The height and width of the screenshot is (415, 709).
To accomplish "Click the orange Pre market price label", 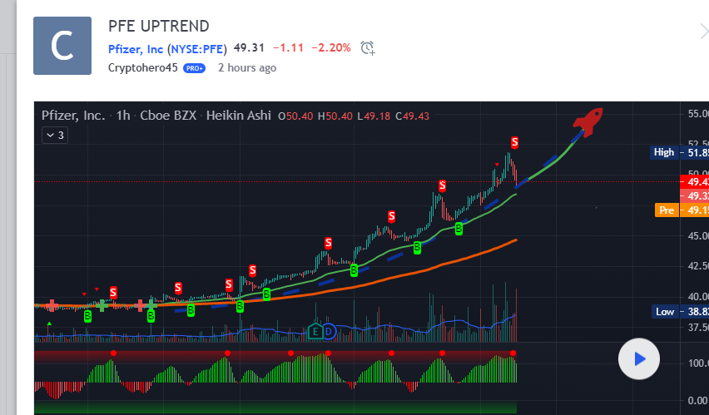I will (x=666, y=210).
